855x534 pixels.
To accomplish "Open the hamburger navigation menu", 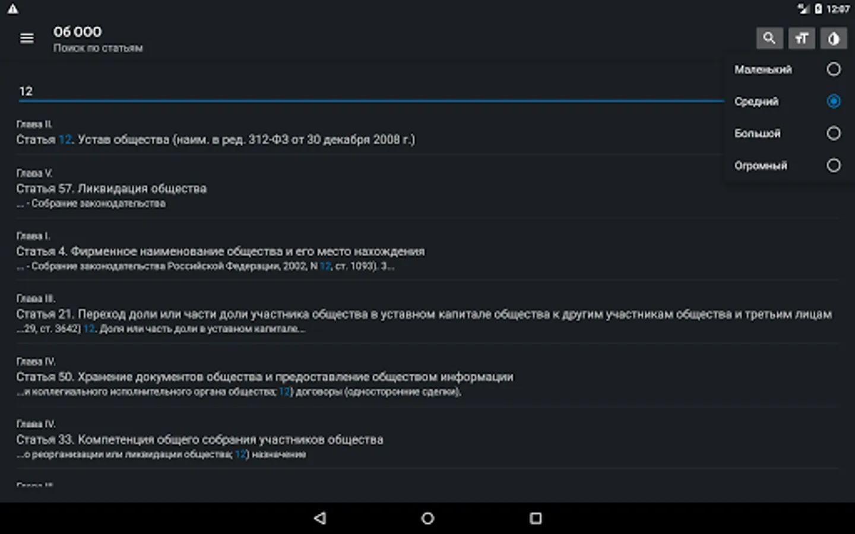I will click(x=27, y=39).
